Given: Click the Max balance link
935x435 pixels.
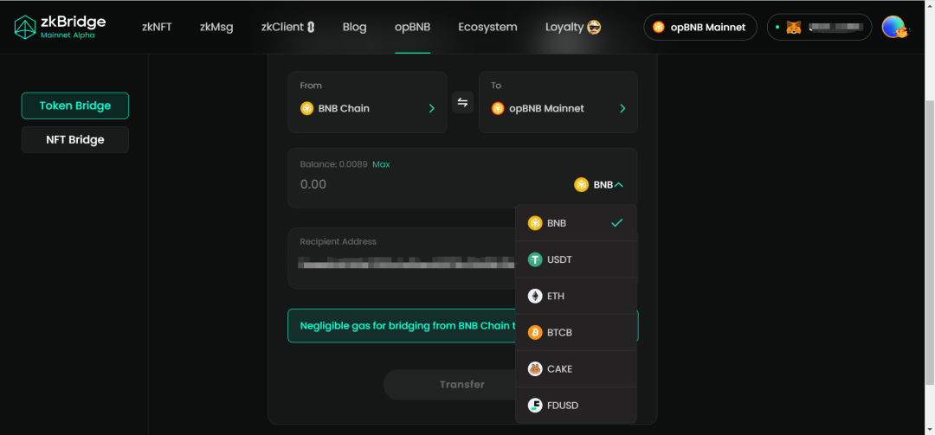Looking at the screenshot, I should tap(381, 163).
